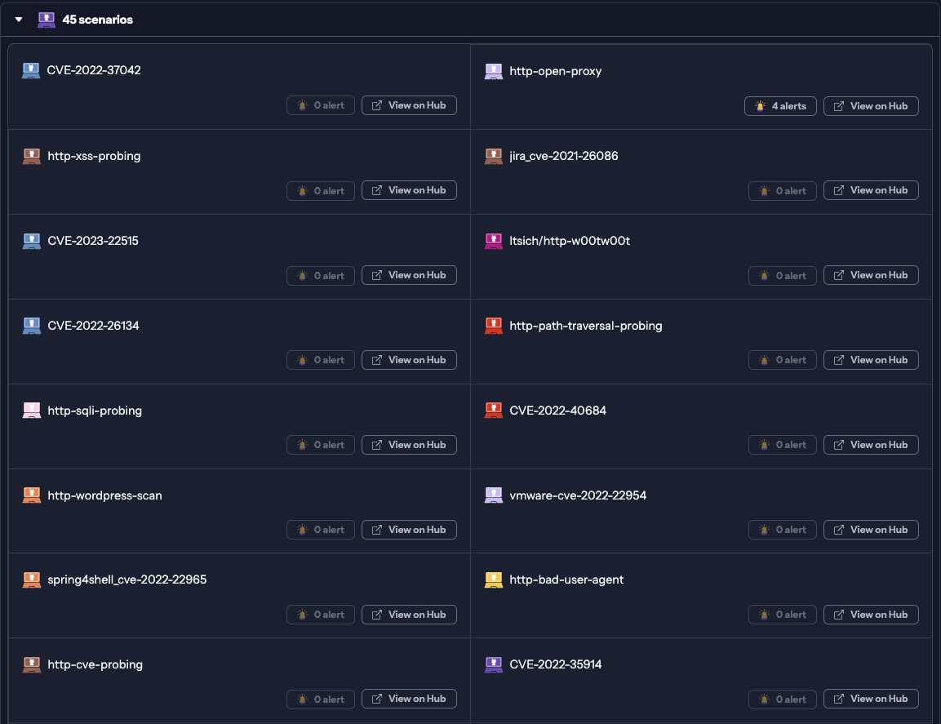Click the scenarios icon in the header
The height and width of the screenshot is (724, 941).
pos(46,19)
